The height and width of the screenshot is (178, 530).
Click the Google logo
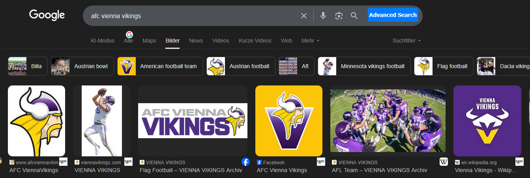point(47,15)
